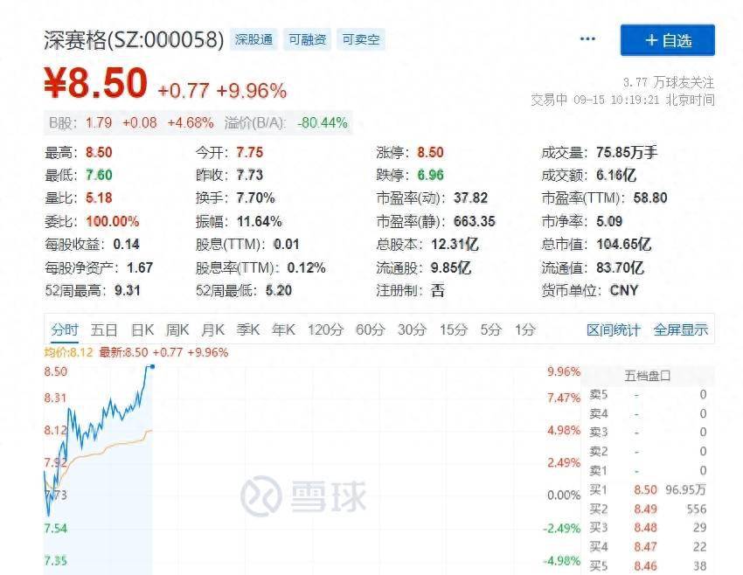743x575 pixels.
Task: Click the 52周最低 value 5.20
Action: pos(279,290)
